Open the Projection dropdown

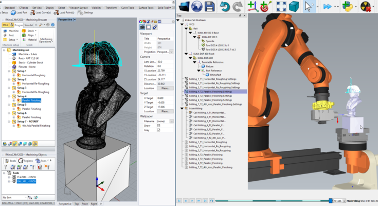point(171,52)
